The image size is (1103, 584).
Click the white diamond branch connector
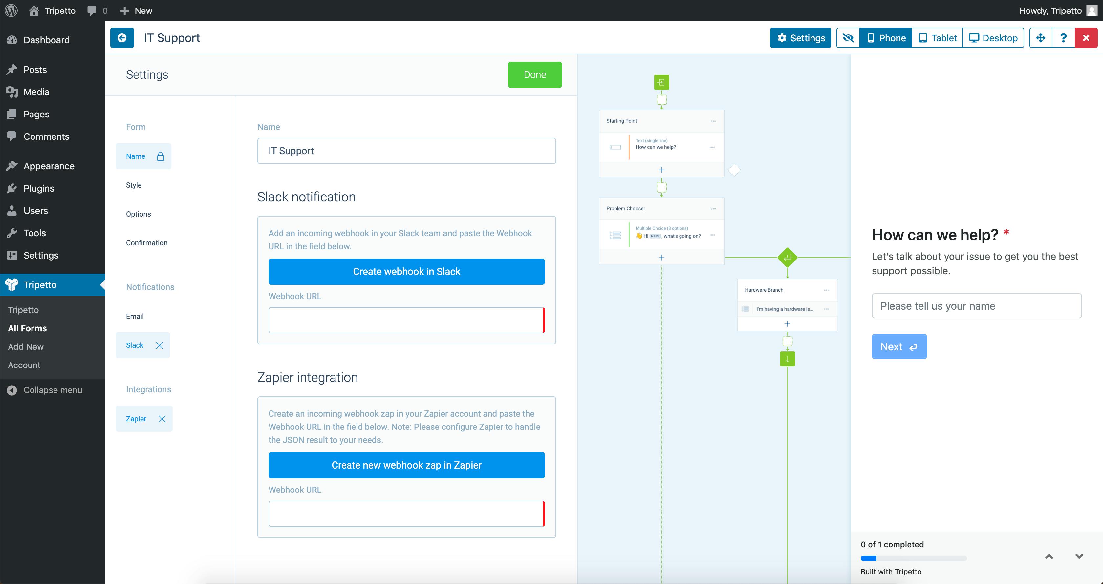tap(734, 170)
